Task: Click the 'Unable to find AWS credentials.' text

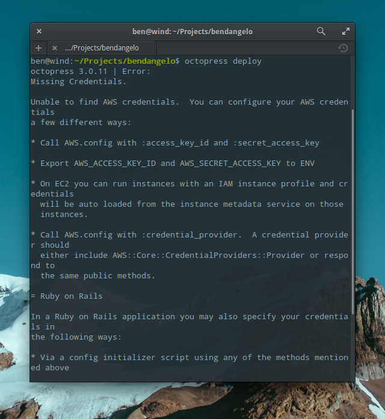Action: (105, 102)
